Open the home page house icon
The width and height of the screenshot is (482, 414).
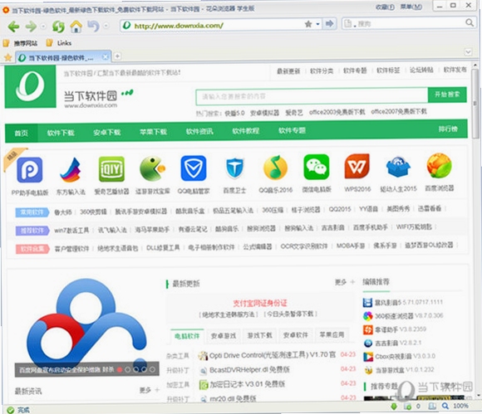pos(76,26)
